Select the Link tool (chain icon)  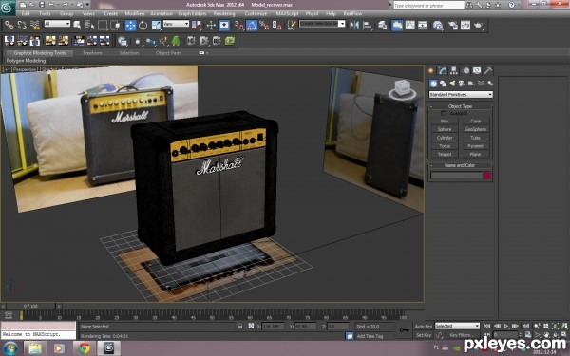coord(9,25)
